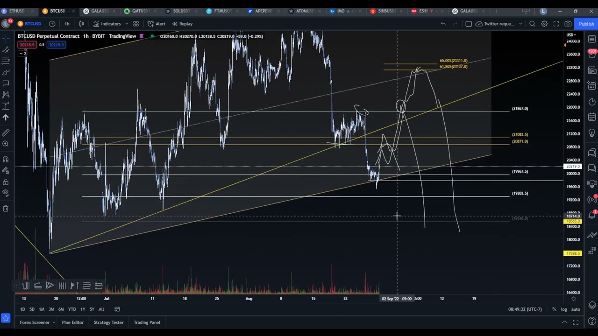This screenshot has height=336, width=598.
Task: Select the text annotation tool
Action: 6,84
